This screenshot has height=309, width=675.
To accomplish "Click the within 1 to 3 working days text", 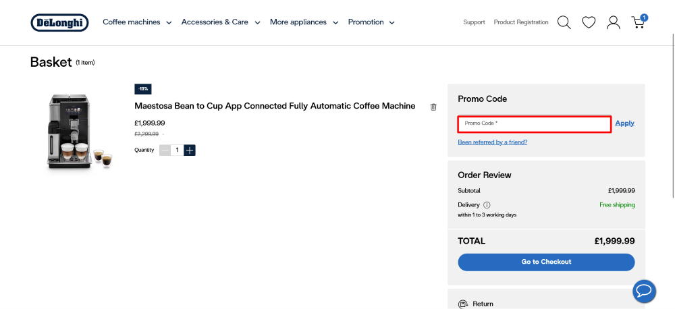I will click(487, 215).
